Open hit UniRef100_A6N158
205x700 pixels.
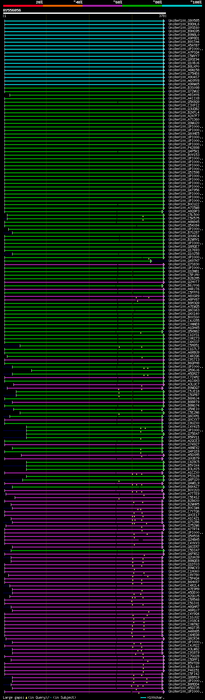click(184, 70)
